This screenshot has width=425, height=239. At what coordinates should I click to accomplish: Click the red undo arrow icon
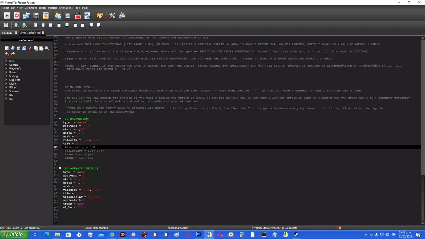tap(7, 54)
